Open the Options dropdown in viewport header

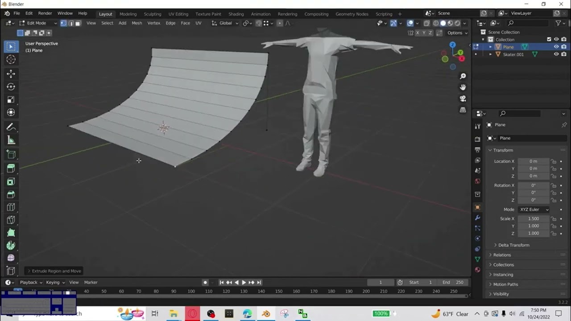click(457, 33)
